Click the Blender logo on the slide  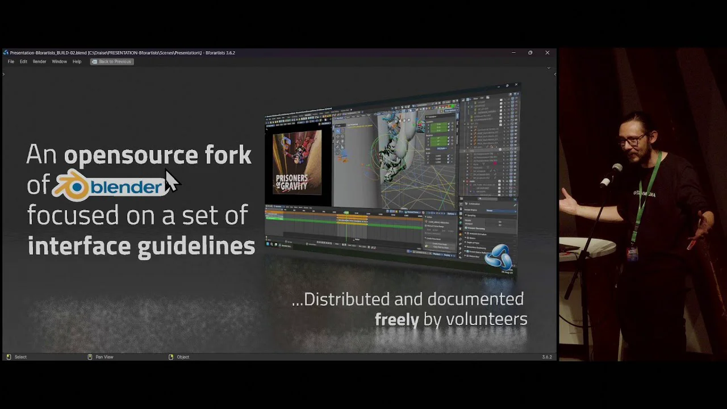pos(110,185)
